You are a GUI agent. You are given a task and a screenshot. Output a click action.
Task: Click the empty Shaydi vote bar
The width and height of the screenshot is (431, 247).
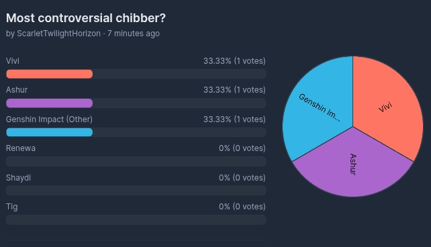tap(136, 191)
